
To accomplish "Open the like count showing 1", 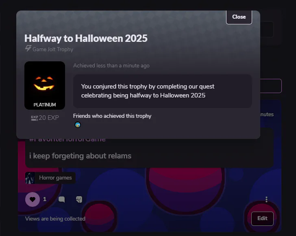I will pyautogui.click(x=45, y=199).
